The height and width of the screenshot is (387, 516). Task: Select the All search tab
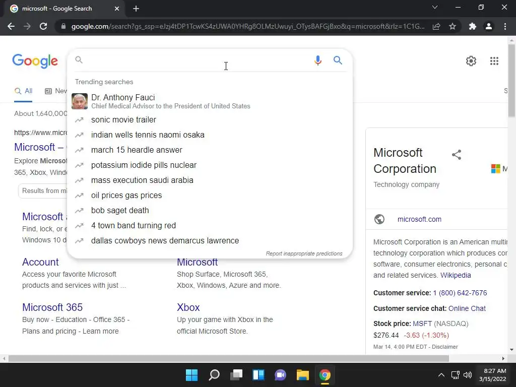click(23, 91)
